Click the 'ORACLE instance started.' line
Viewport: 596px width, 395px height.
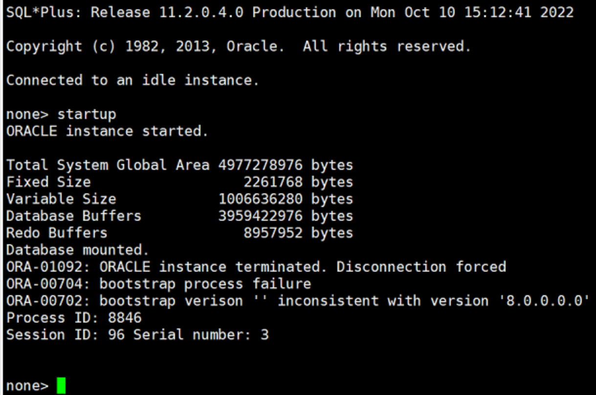(x=107, y=131)
